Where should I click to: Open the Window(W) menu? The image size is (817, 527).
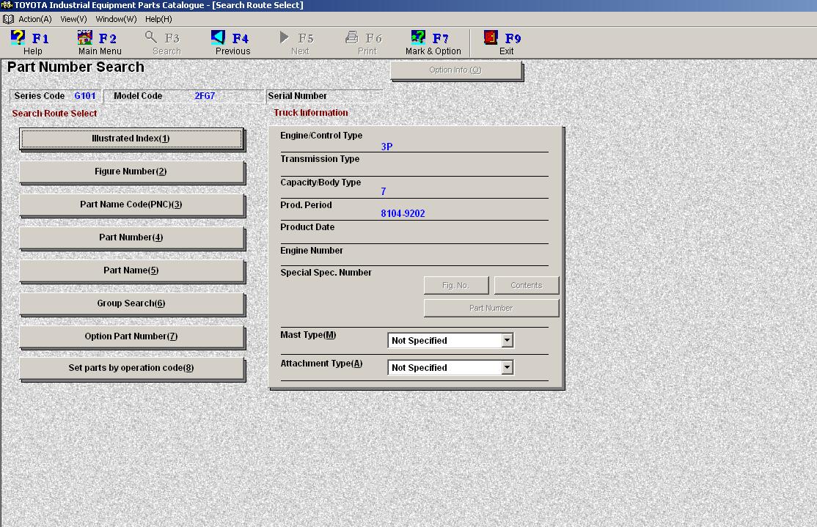(x=116, y=19)
